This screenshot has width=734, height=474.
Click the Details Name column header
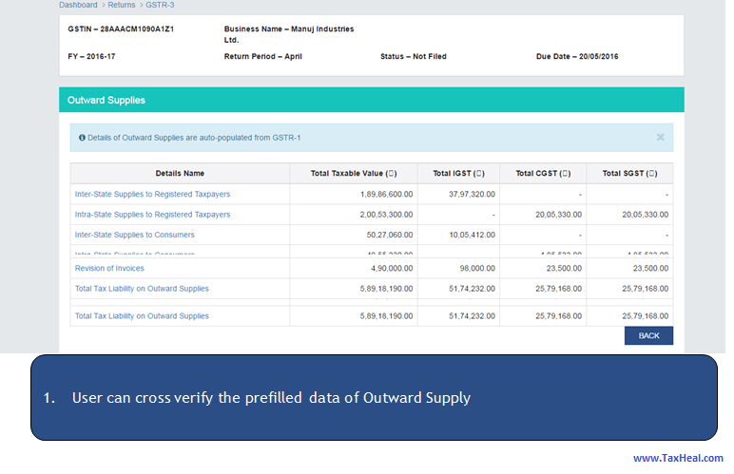180,174
